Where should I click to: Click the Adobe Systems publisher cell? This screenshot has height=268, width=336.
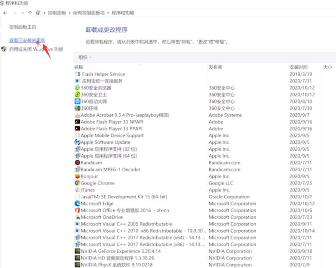(x=225, y=115)
